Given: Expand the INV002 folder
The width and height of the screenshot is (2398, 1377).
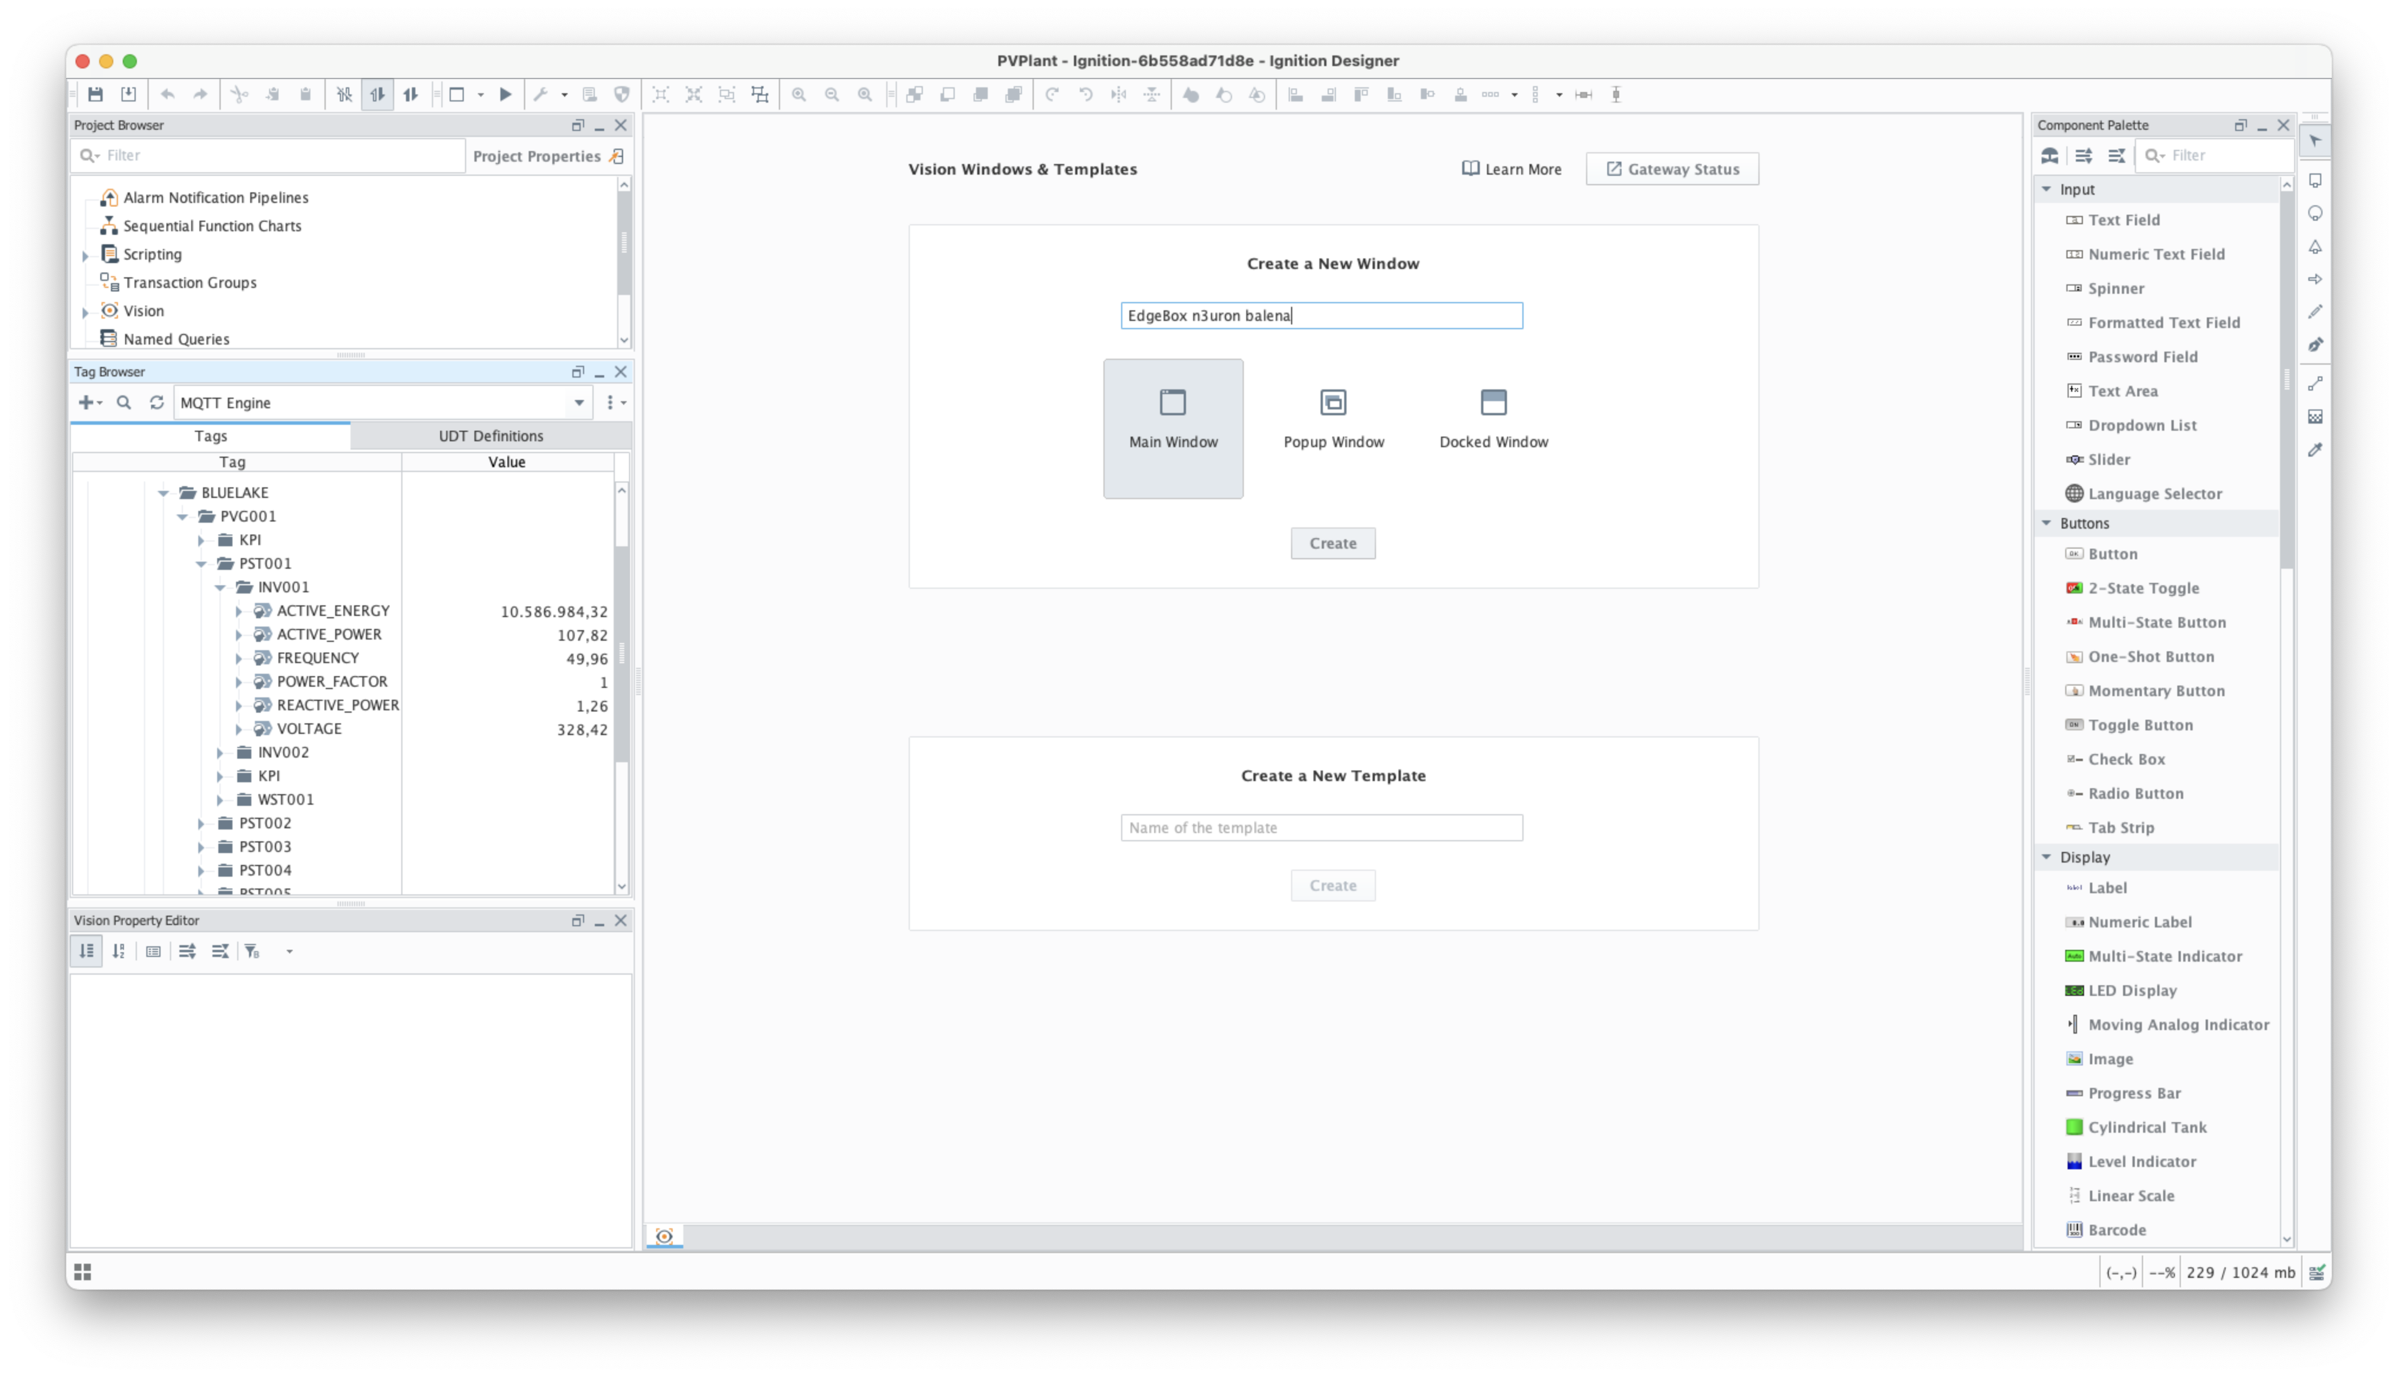Looking at the screenshot, I should tap(220, 753).
